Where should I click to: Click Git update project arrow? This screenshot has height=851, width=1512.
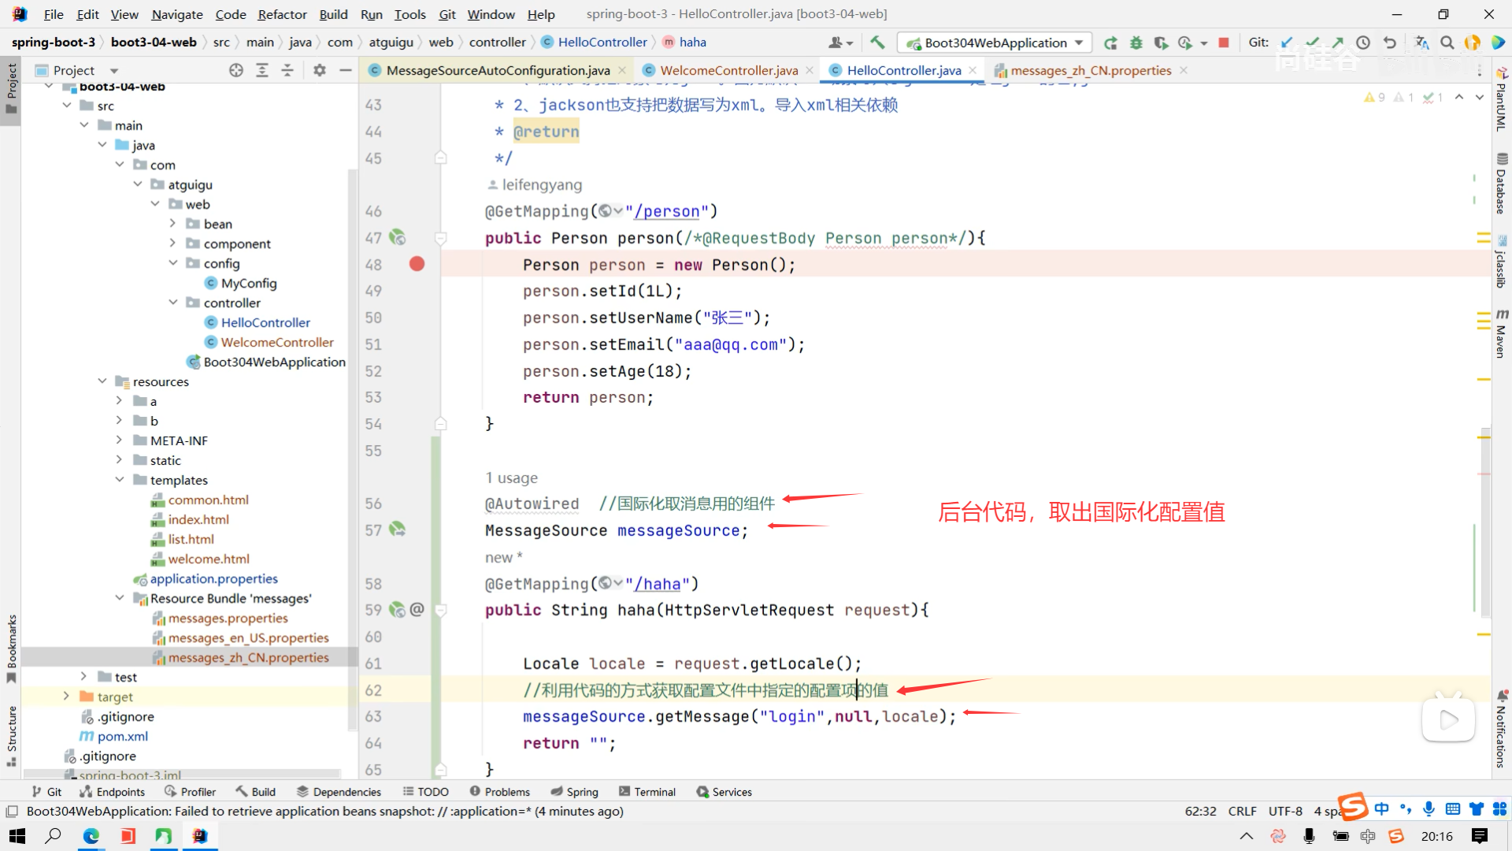(1287, 43)
